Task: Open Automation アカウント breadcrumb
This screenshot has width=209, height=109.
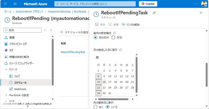Action: click(30, 11)
